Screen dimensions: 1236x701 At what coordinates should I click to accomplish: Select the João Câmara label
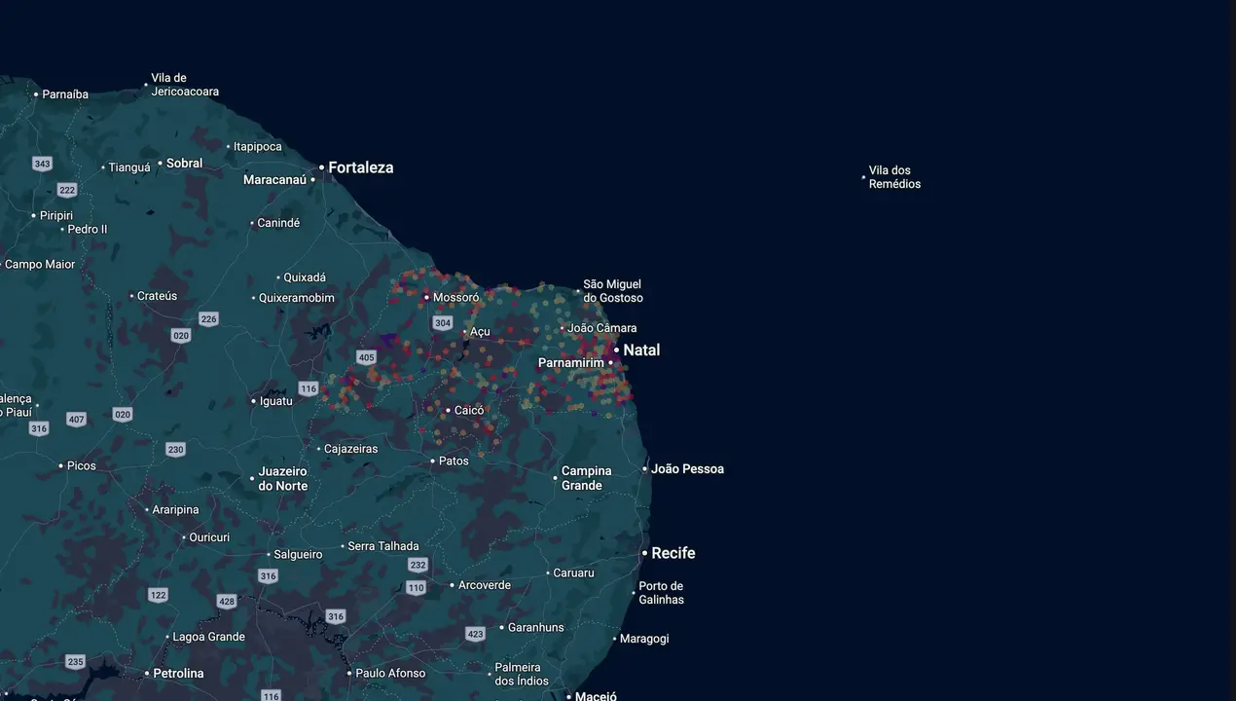coord(602,328)
